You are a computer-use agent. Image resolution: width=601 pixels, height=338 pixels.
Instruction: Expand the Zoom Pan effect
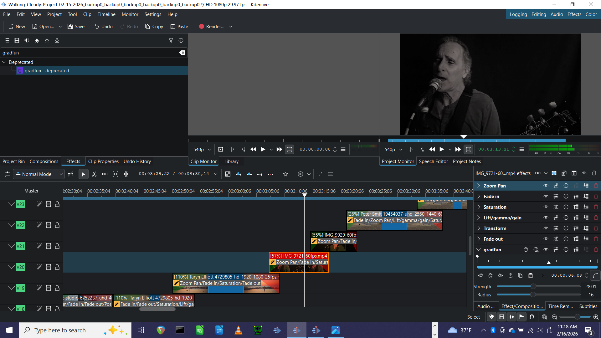point(479,186)
